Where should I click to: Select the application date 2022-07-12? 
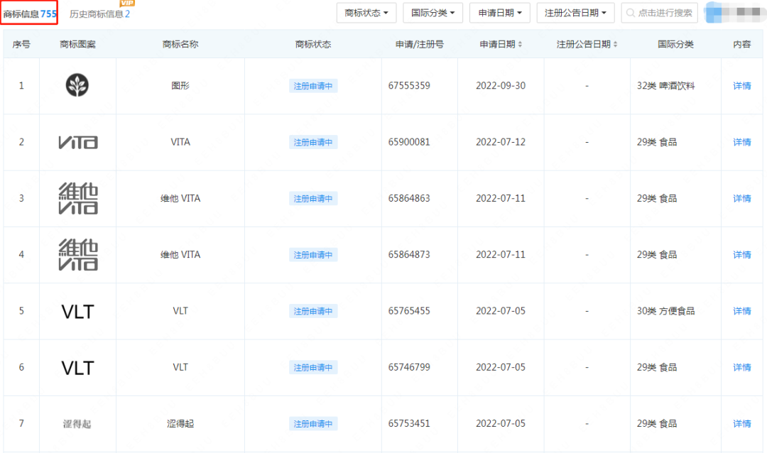click(501, 142)
